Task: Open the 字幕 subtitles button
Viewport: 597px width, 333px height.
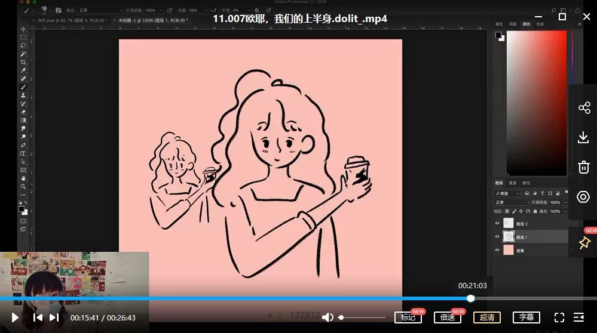Action: pos(526,317)
